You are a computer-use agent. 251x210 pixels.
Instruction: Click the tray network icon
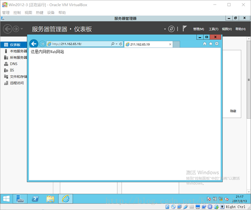tap(221, 199)
